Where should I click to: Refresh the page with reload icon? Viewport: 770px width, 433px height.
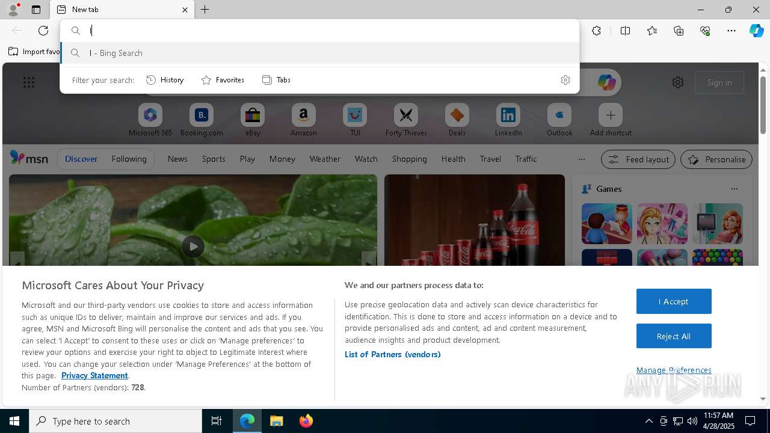[43, 31]
